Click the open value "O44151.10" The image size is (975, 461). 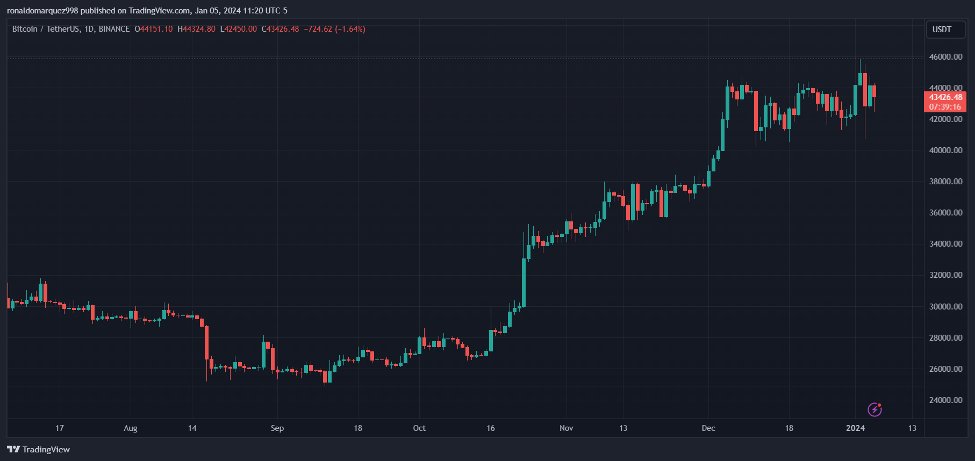tap(154, 29)
